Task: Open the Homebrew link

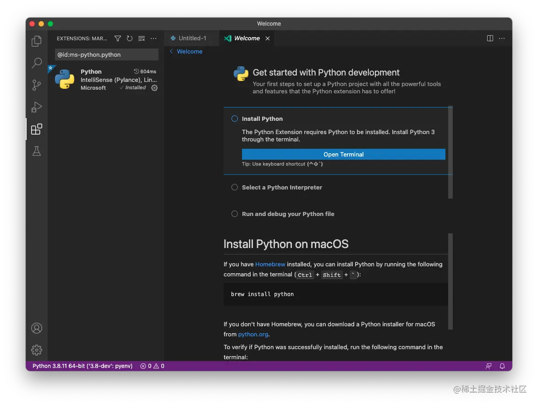Action: [270, 264]
